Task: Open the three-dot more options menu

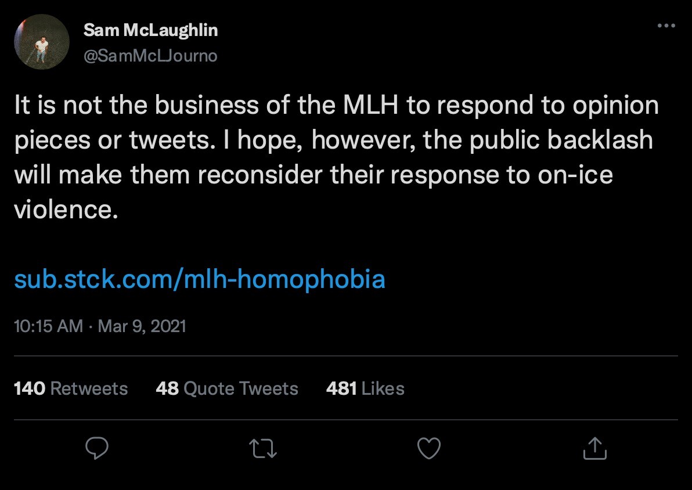Action: point(666,26)
